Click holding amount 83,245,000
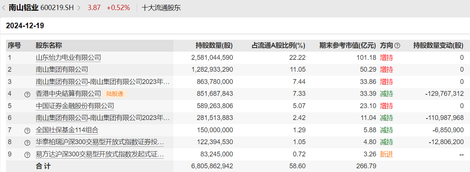 click(218, 155)
